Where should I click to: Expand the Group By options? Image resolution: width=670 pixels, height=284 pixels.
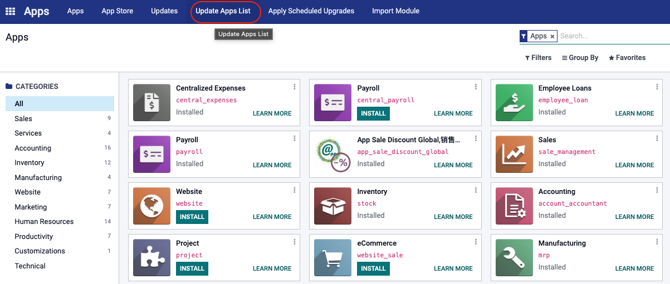click(x=580, y=58)
